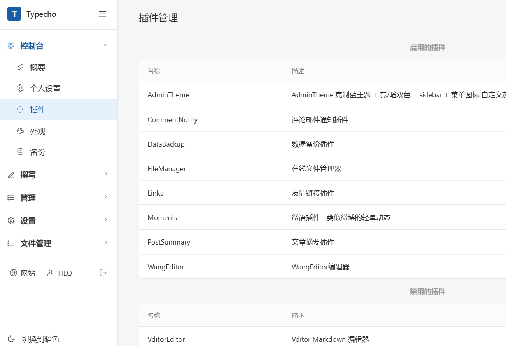Click the Moments plugin name
The width and height of the screenshot is (506, 346).
coord(163,218)
